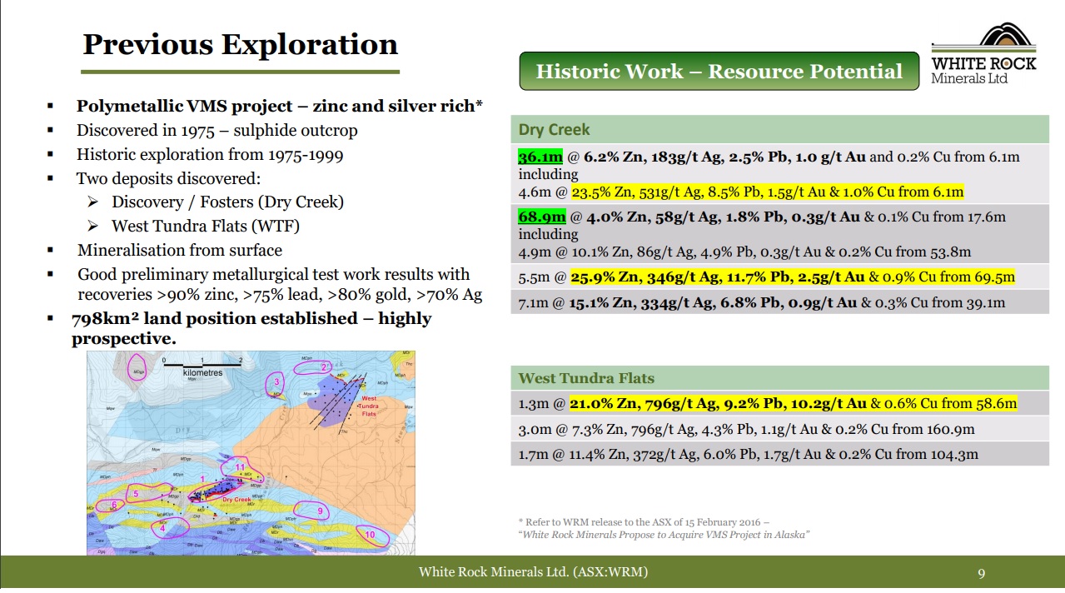Click the italic 'White Rock Minerals Propose to Acquire' citation
Screen dimensions: 1065x593
(664, 534)
